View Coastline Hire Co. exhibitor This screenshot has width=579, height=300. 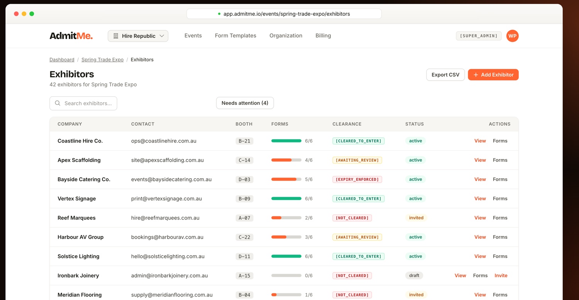click(480, 141)
